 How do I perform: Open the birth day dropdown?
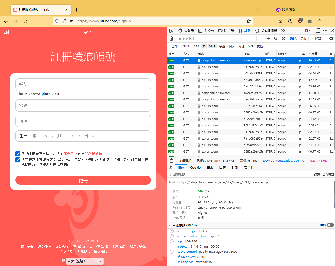[89, 136]
